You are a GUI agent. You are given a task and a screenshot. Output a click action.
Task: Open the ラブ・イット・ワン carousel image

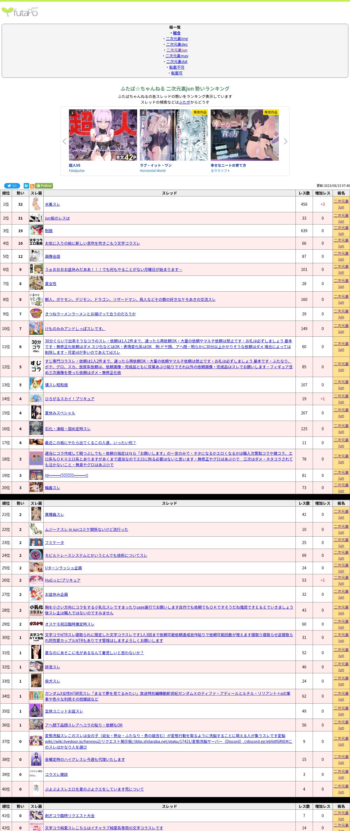click(174, 135)
